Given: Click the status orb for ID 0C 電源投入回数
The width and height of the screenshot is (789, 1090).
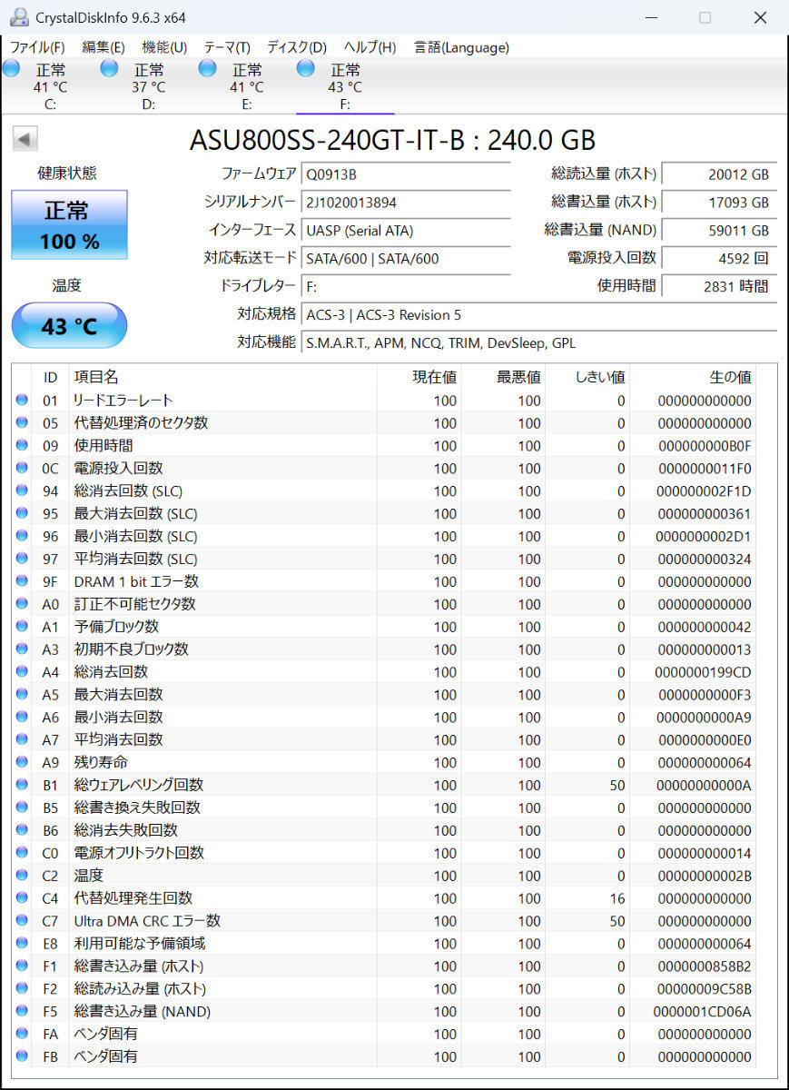Looking at the screenshot, I should click(22, 468).
